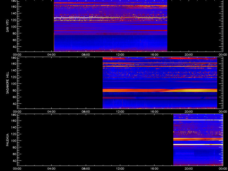Select the 160 tick label on San Vito axis
The width and height of the screenshot is (228, 171).
[x=13, y=7]
